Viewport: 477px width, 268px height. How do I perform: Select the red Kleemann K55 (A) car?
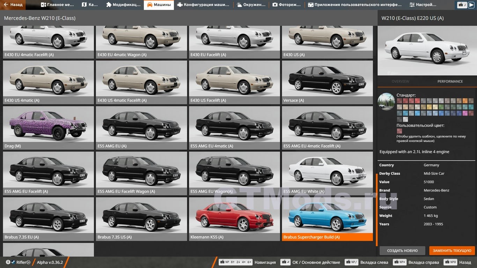(x=234, y=219)
